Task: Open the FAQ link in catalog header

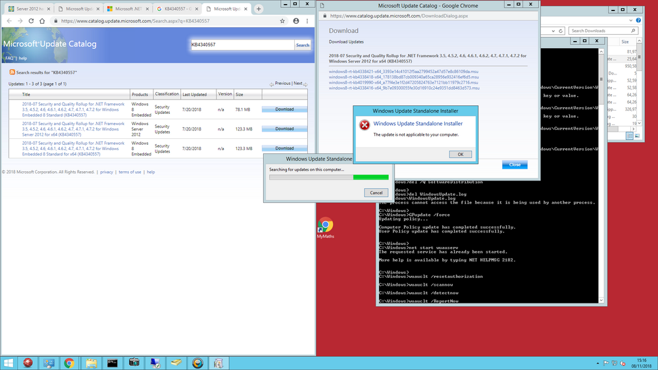Action: (9, 59)
